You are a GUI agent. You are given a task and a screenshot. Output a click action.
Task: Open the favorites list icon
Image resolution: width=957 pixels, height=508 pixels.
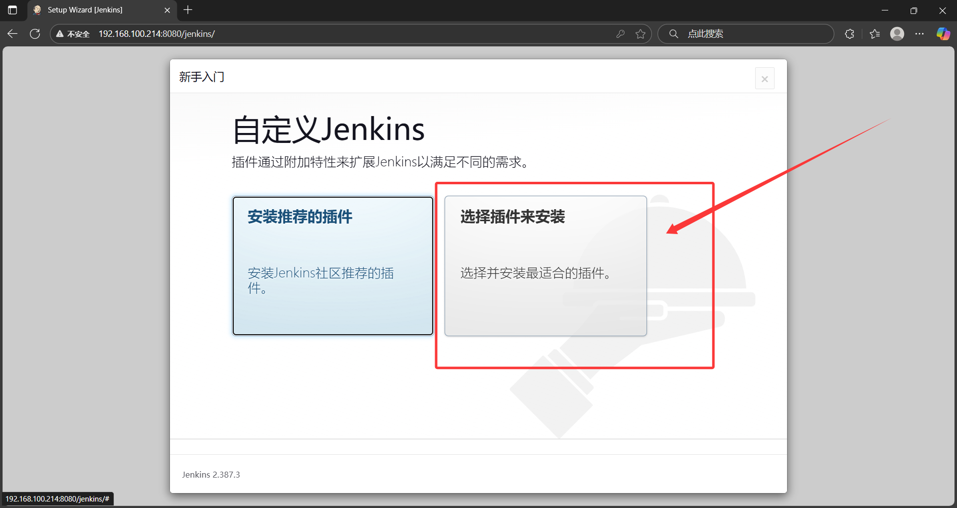click(x=875, y=34)
